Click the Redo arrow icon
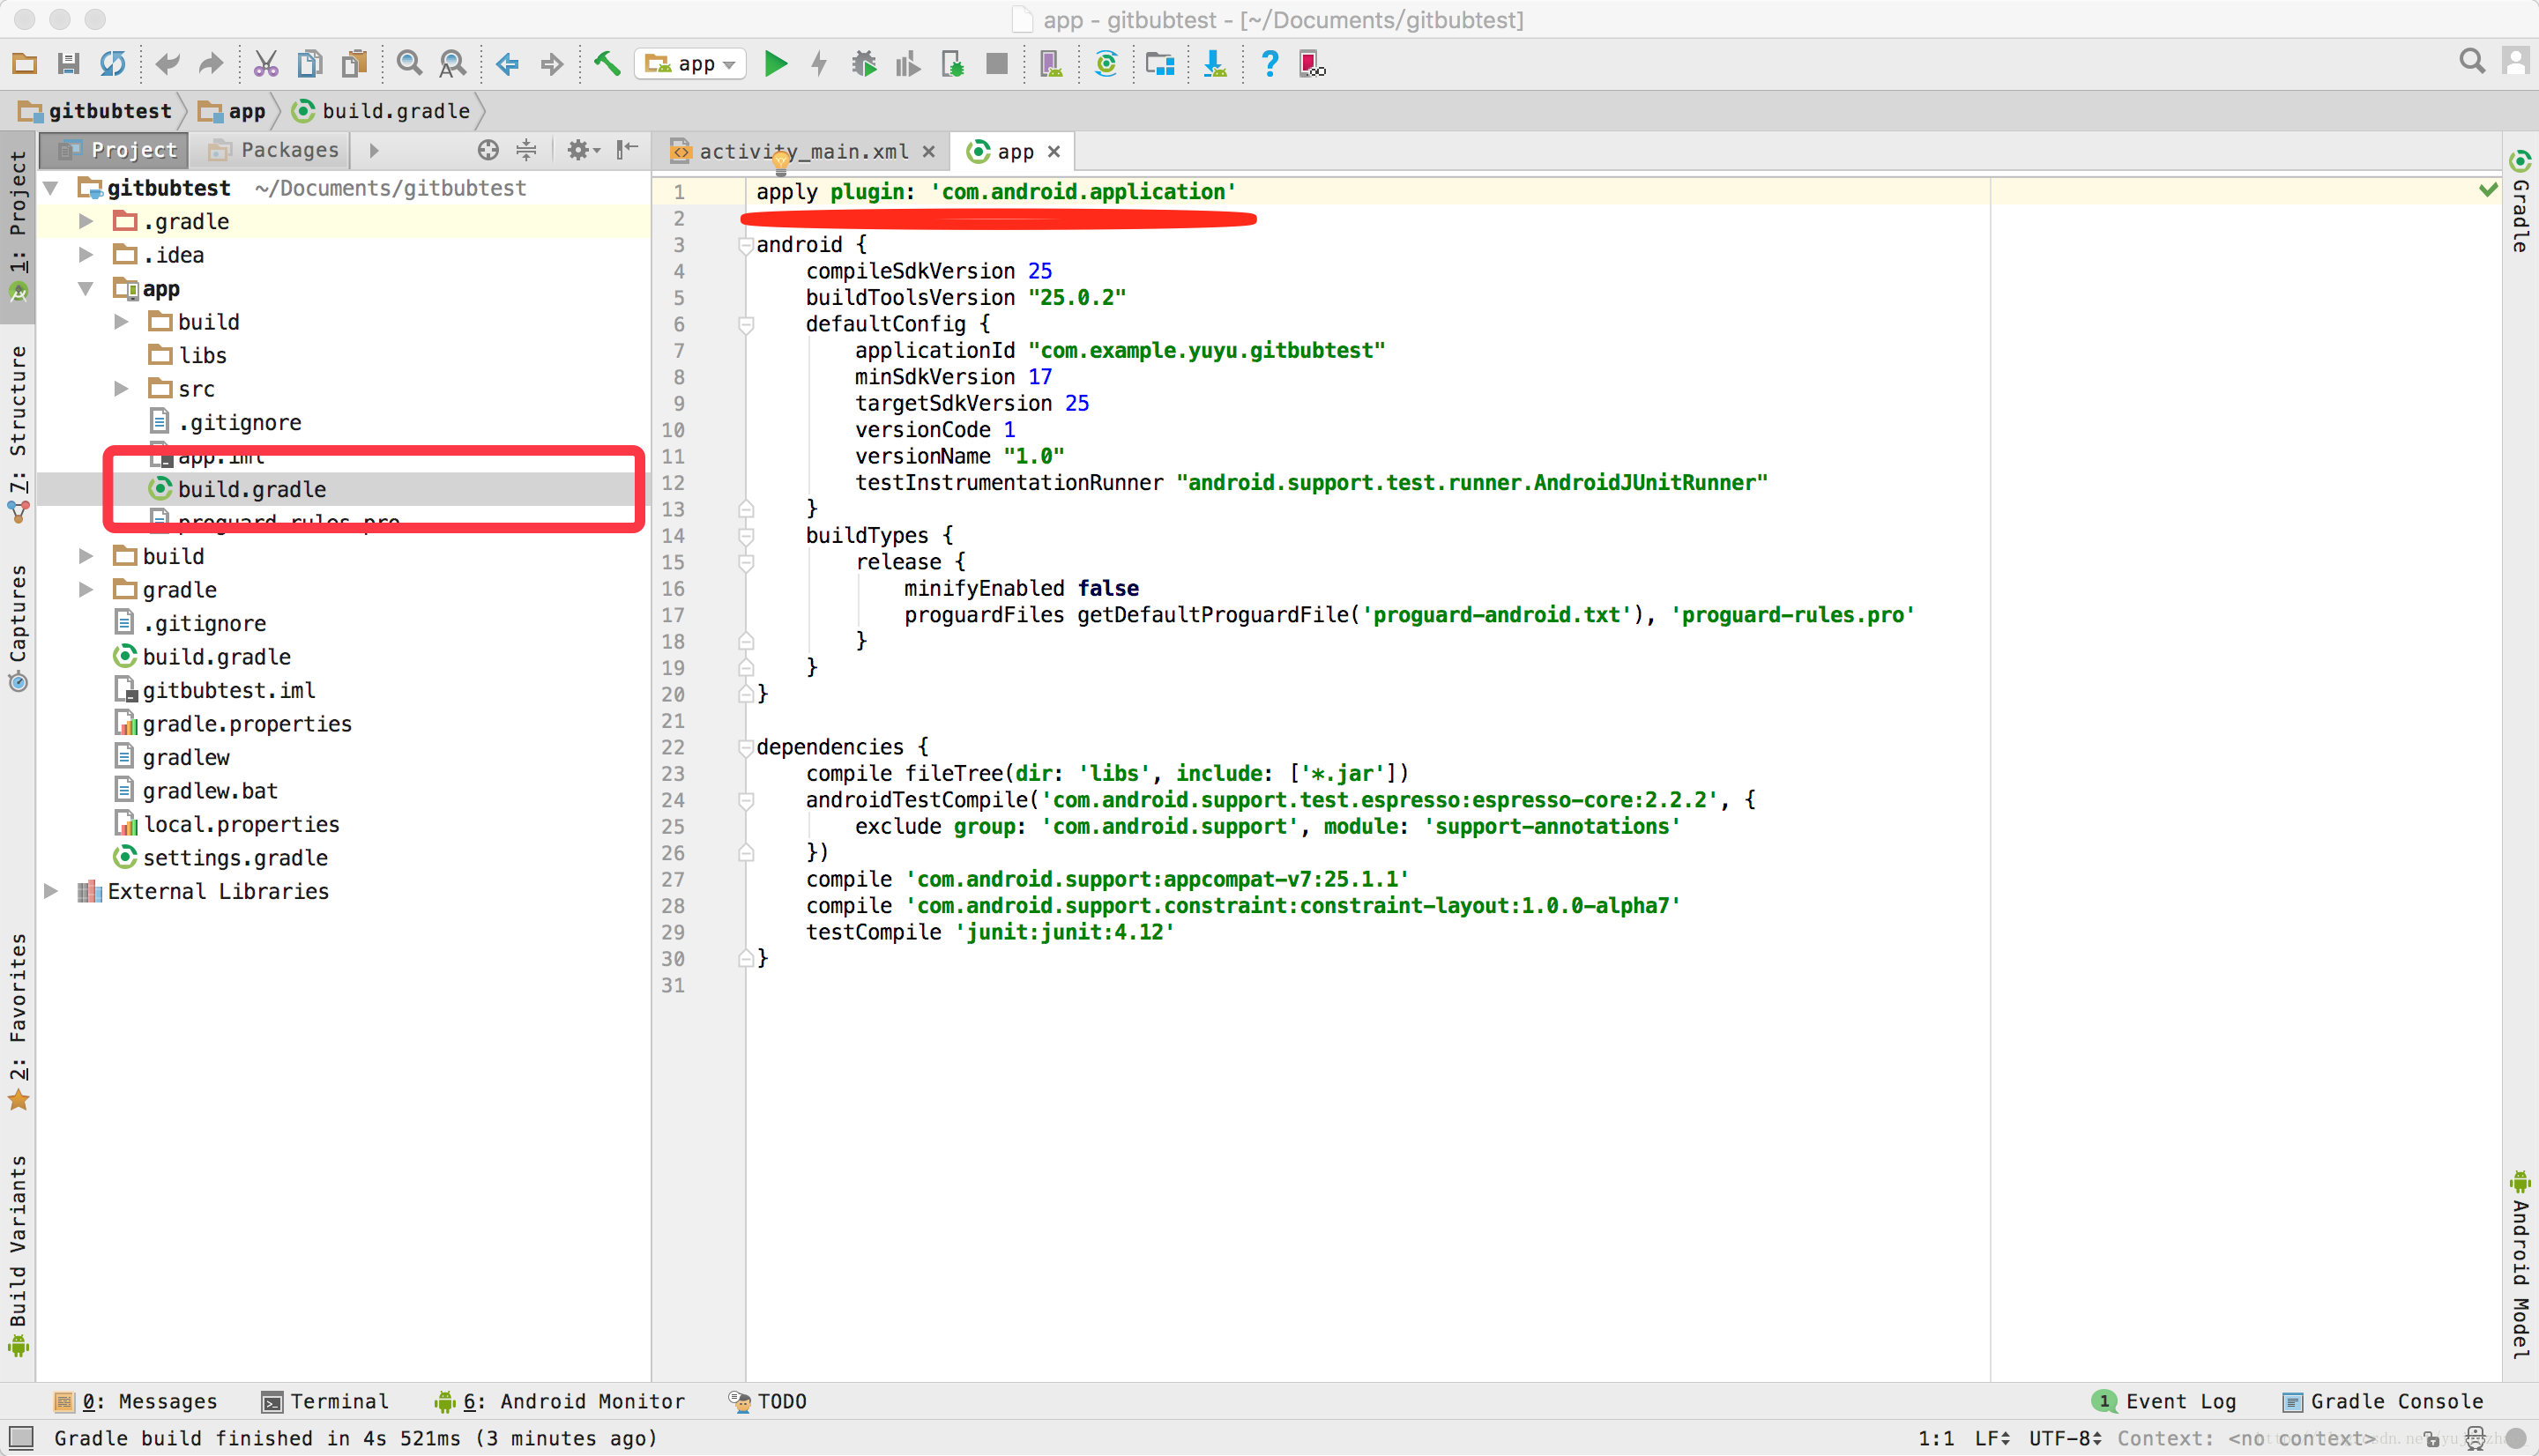 [x=210, y=64]
